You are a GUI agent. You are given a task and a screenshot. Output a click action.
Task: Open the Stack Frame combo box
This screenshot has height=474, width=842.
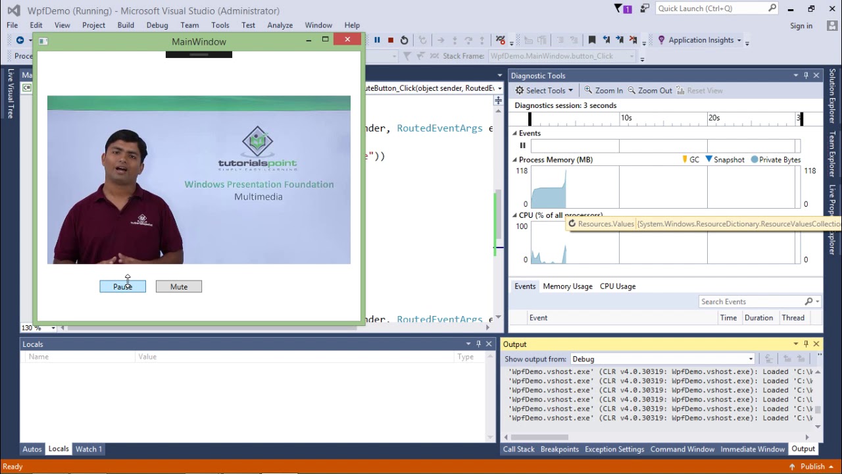point(562,56)
